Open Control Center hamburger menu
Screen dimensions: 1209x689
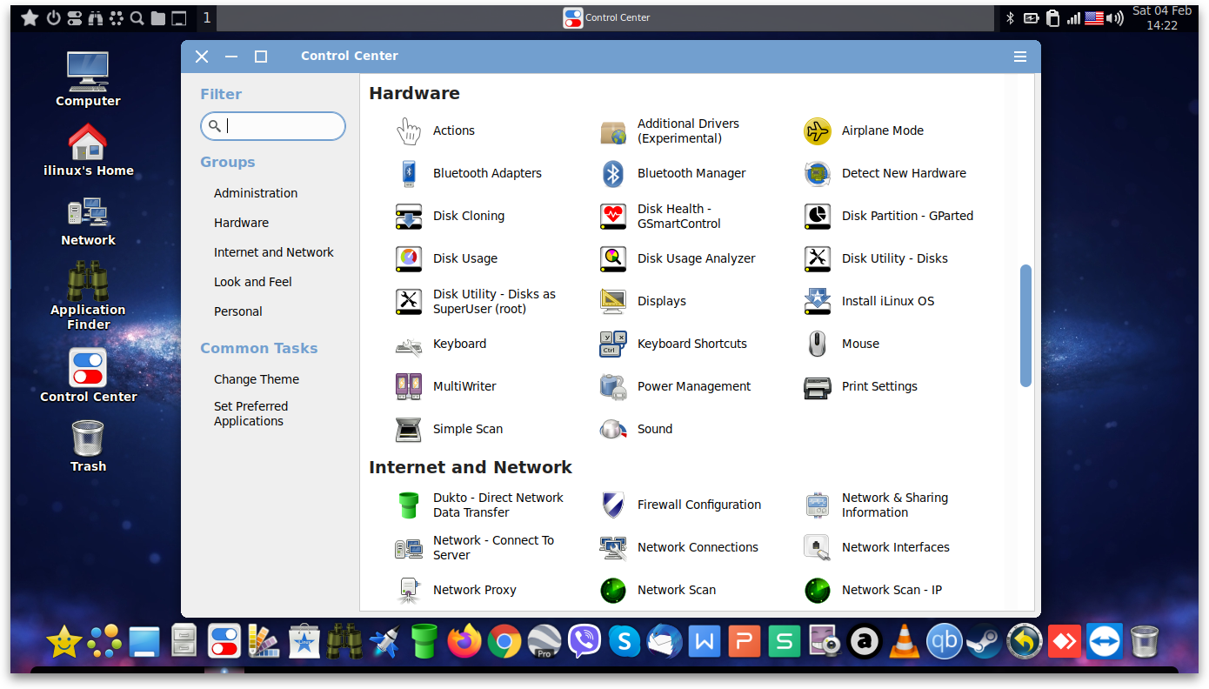1020,57
